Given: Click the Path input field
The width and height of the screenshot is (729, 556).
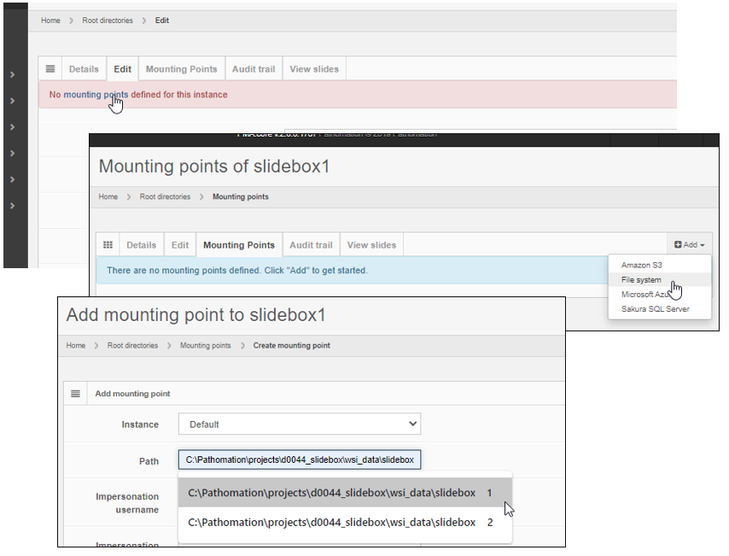Looking at the screenshot, I should 299,460.
